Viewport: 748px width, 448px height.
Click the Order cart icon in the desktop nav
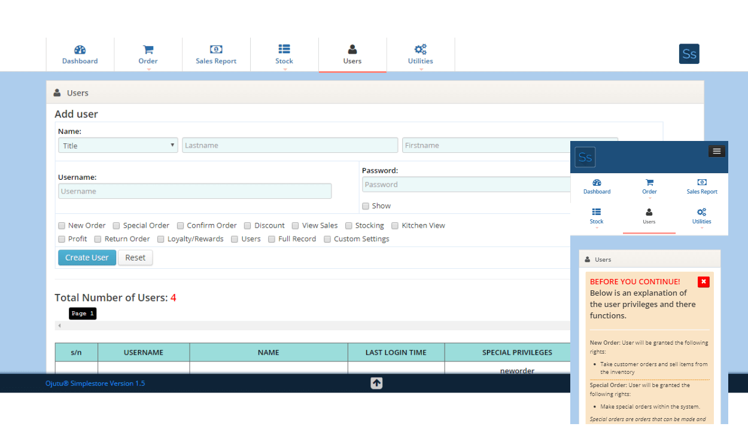(148, 49)
